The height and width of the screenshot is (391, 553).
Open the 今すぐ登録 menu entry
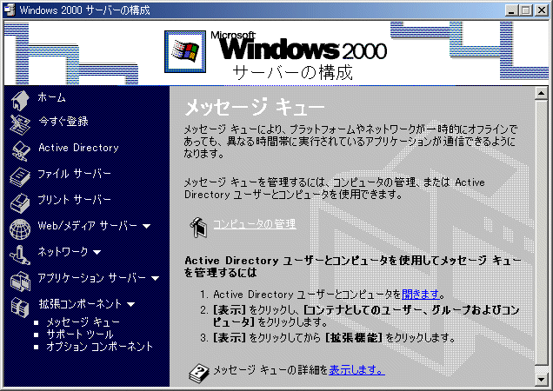pos(63,122)
